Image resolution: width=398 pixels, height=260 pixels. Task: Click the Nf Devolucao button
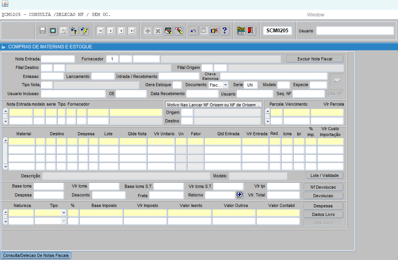[323, 187]
